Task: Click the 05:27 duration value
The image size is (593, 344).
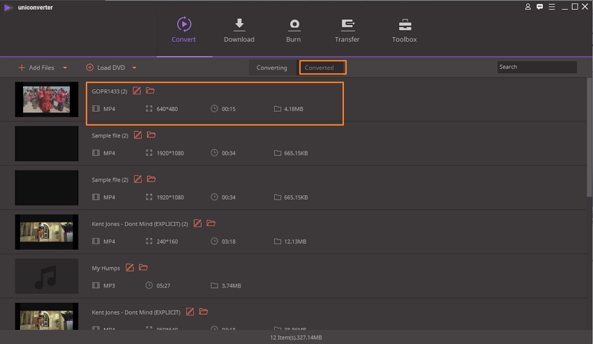Action: coord(163,285)
